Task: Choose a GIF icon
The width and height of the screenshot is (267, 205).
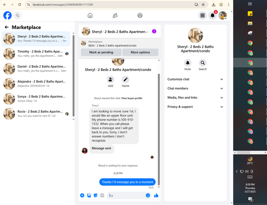Action: 102,195
